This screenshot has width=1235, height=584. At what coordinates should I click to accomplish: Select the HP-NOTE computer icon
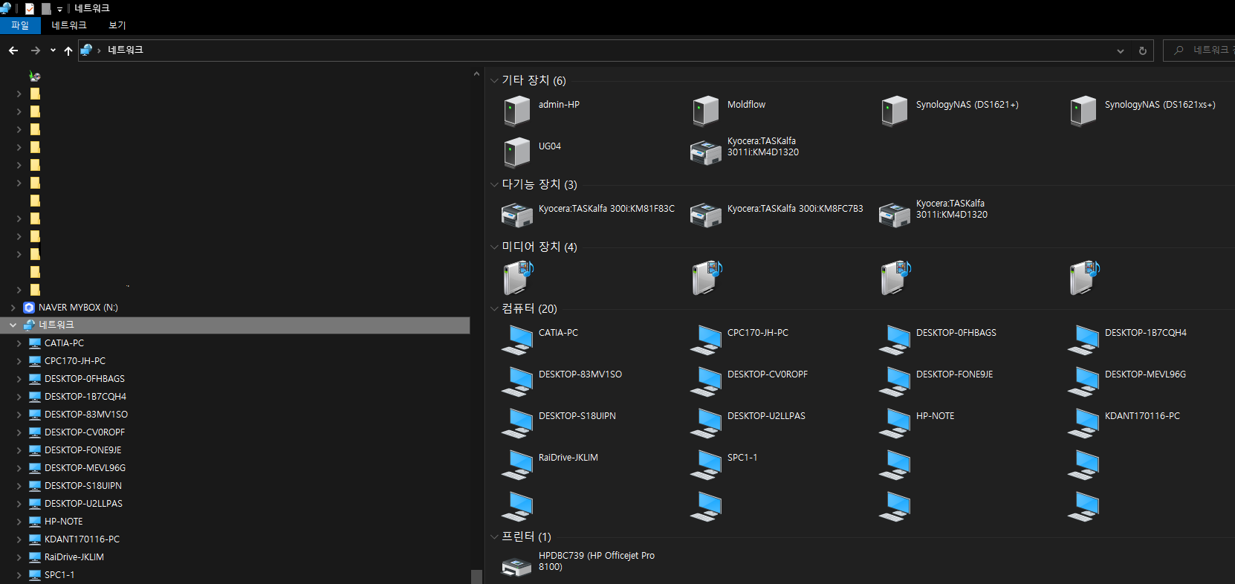895,423
